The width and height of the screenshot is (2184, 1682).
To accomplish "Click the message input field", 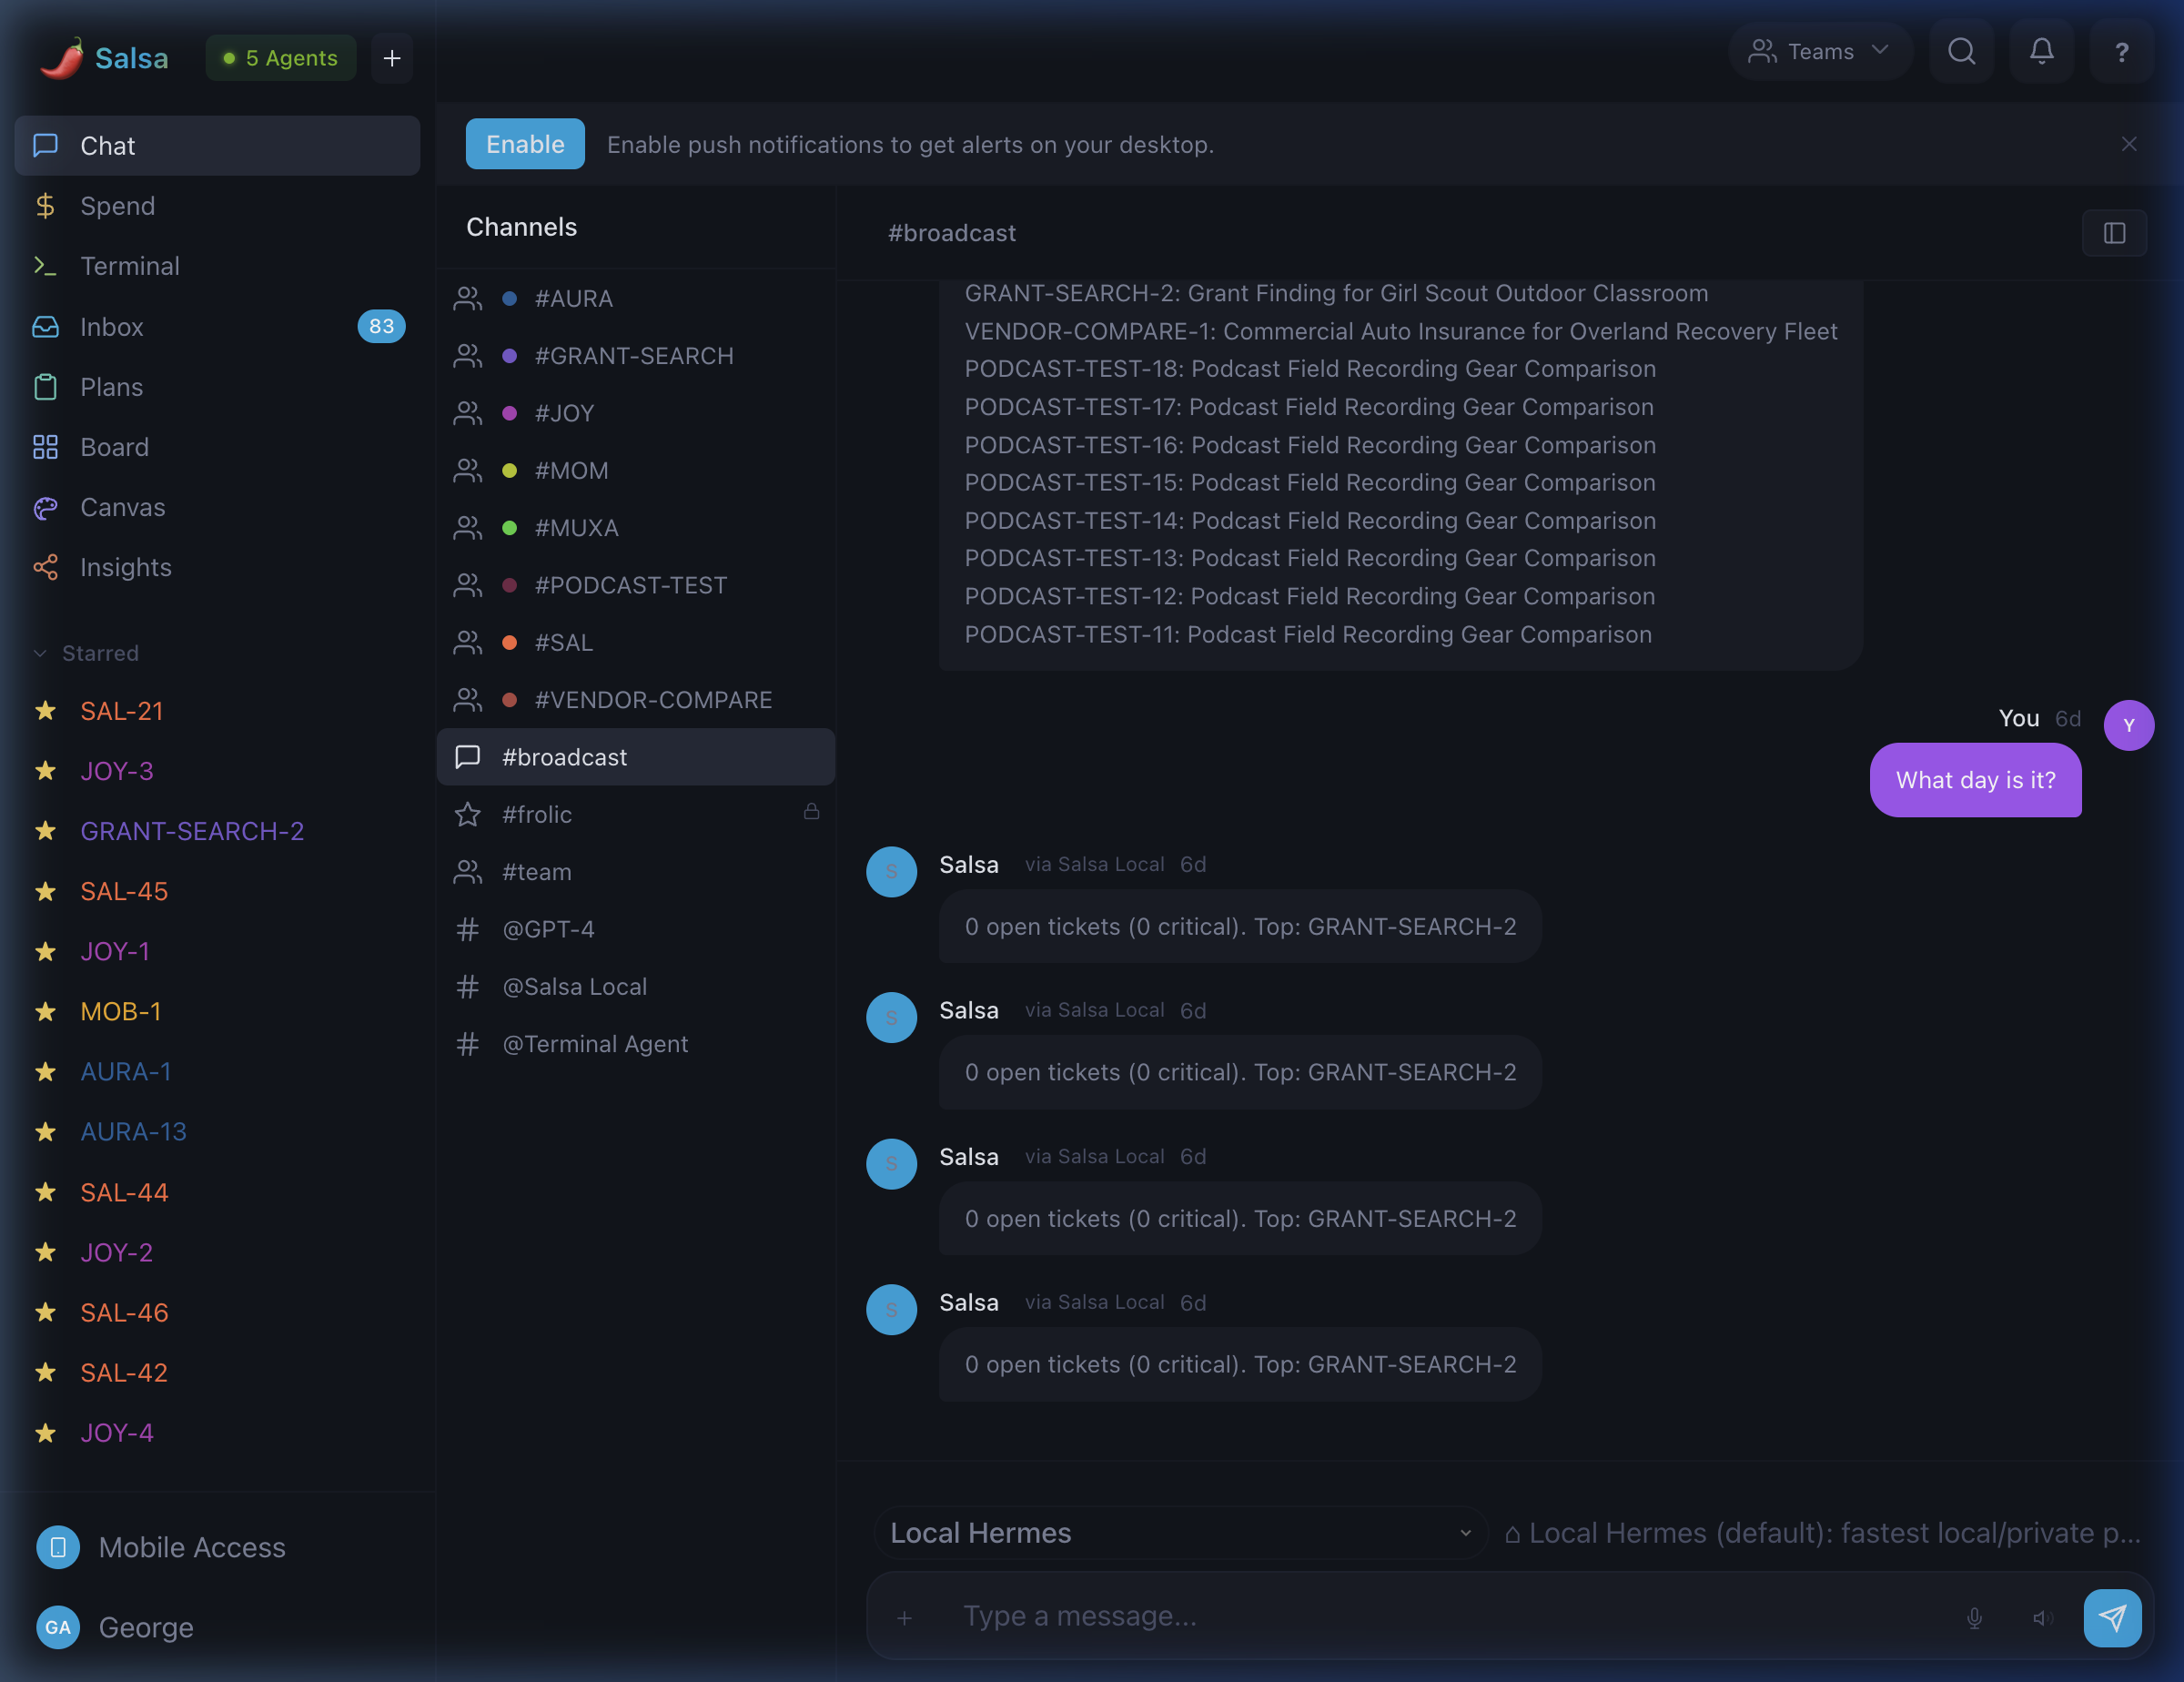I will (1300, 1616).
